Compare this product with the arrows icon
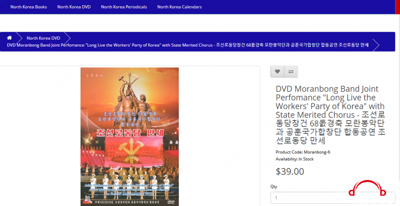Image resolution: width=400 pixels, height=206 pixels. click(291, 72)
